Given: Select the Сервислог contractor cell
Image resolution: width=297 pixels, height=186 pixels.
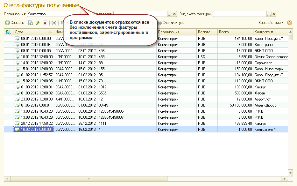Looking at the screenshot, I should pos(270,63).
